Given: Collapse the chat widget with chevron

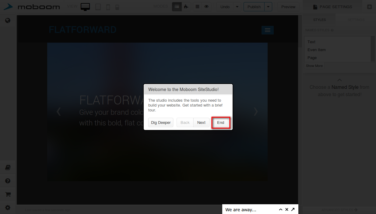Looking at the screenshot, I should 281,209.
